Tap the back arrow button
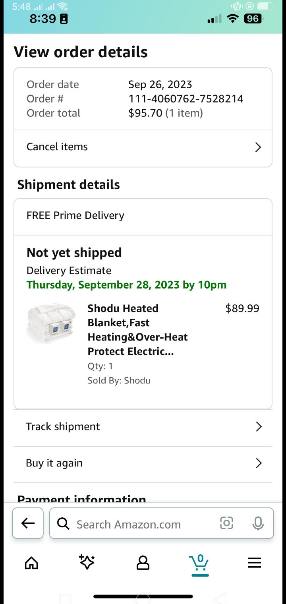The image size is (286, 604). pyautogui.click(x=28, y=523)
